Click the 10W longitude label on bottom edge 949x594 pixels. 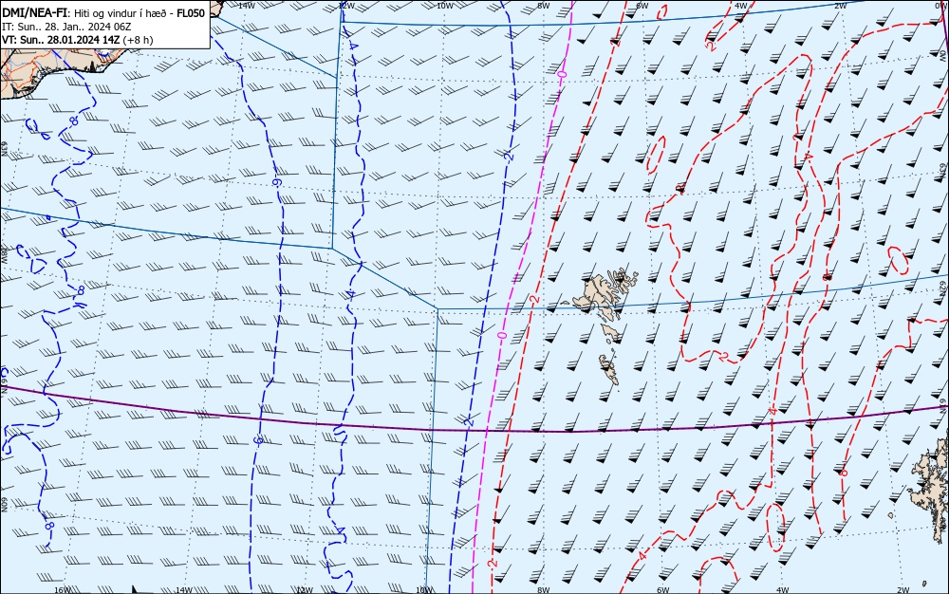tap(424, 590)
